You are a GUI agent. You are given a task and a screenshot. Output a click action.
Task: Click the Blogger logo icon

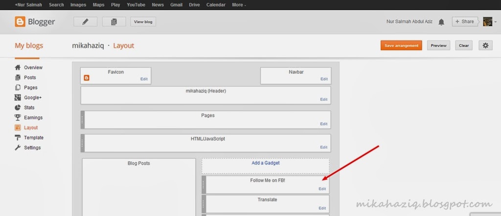pos(20,22)
